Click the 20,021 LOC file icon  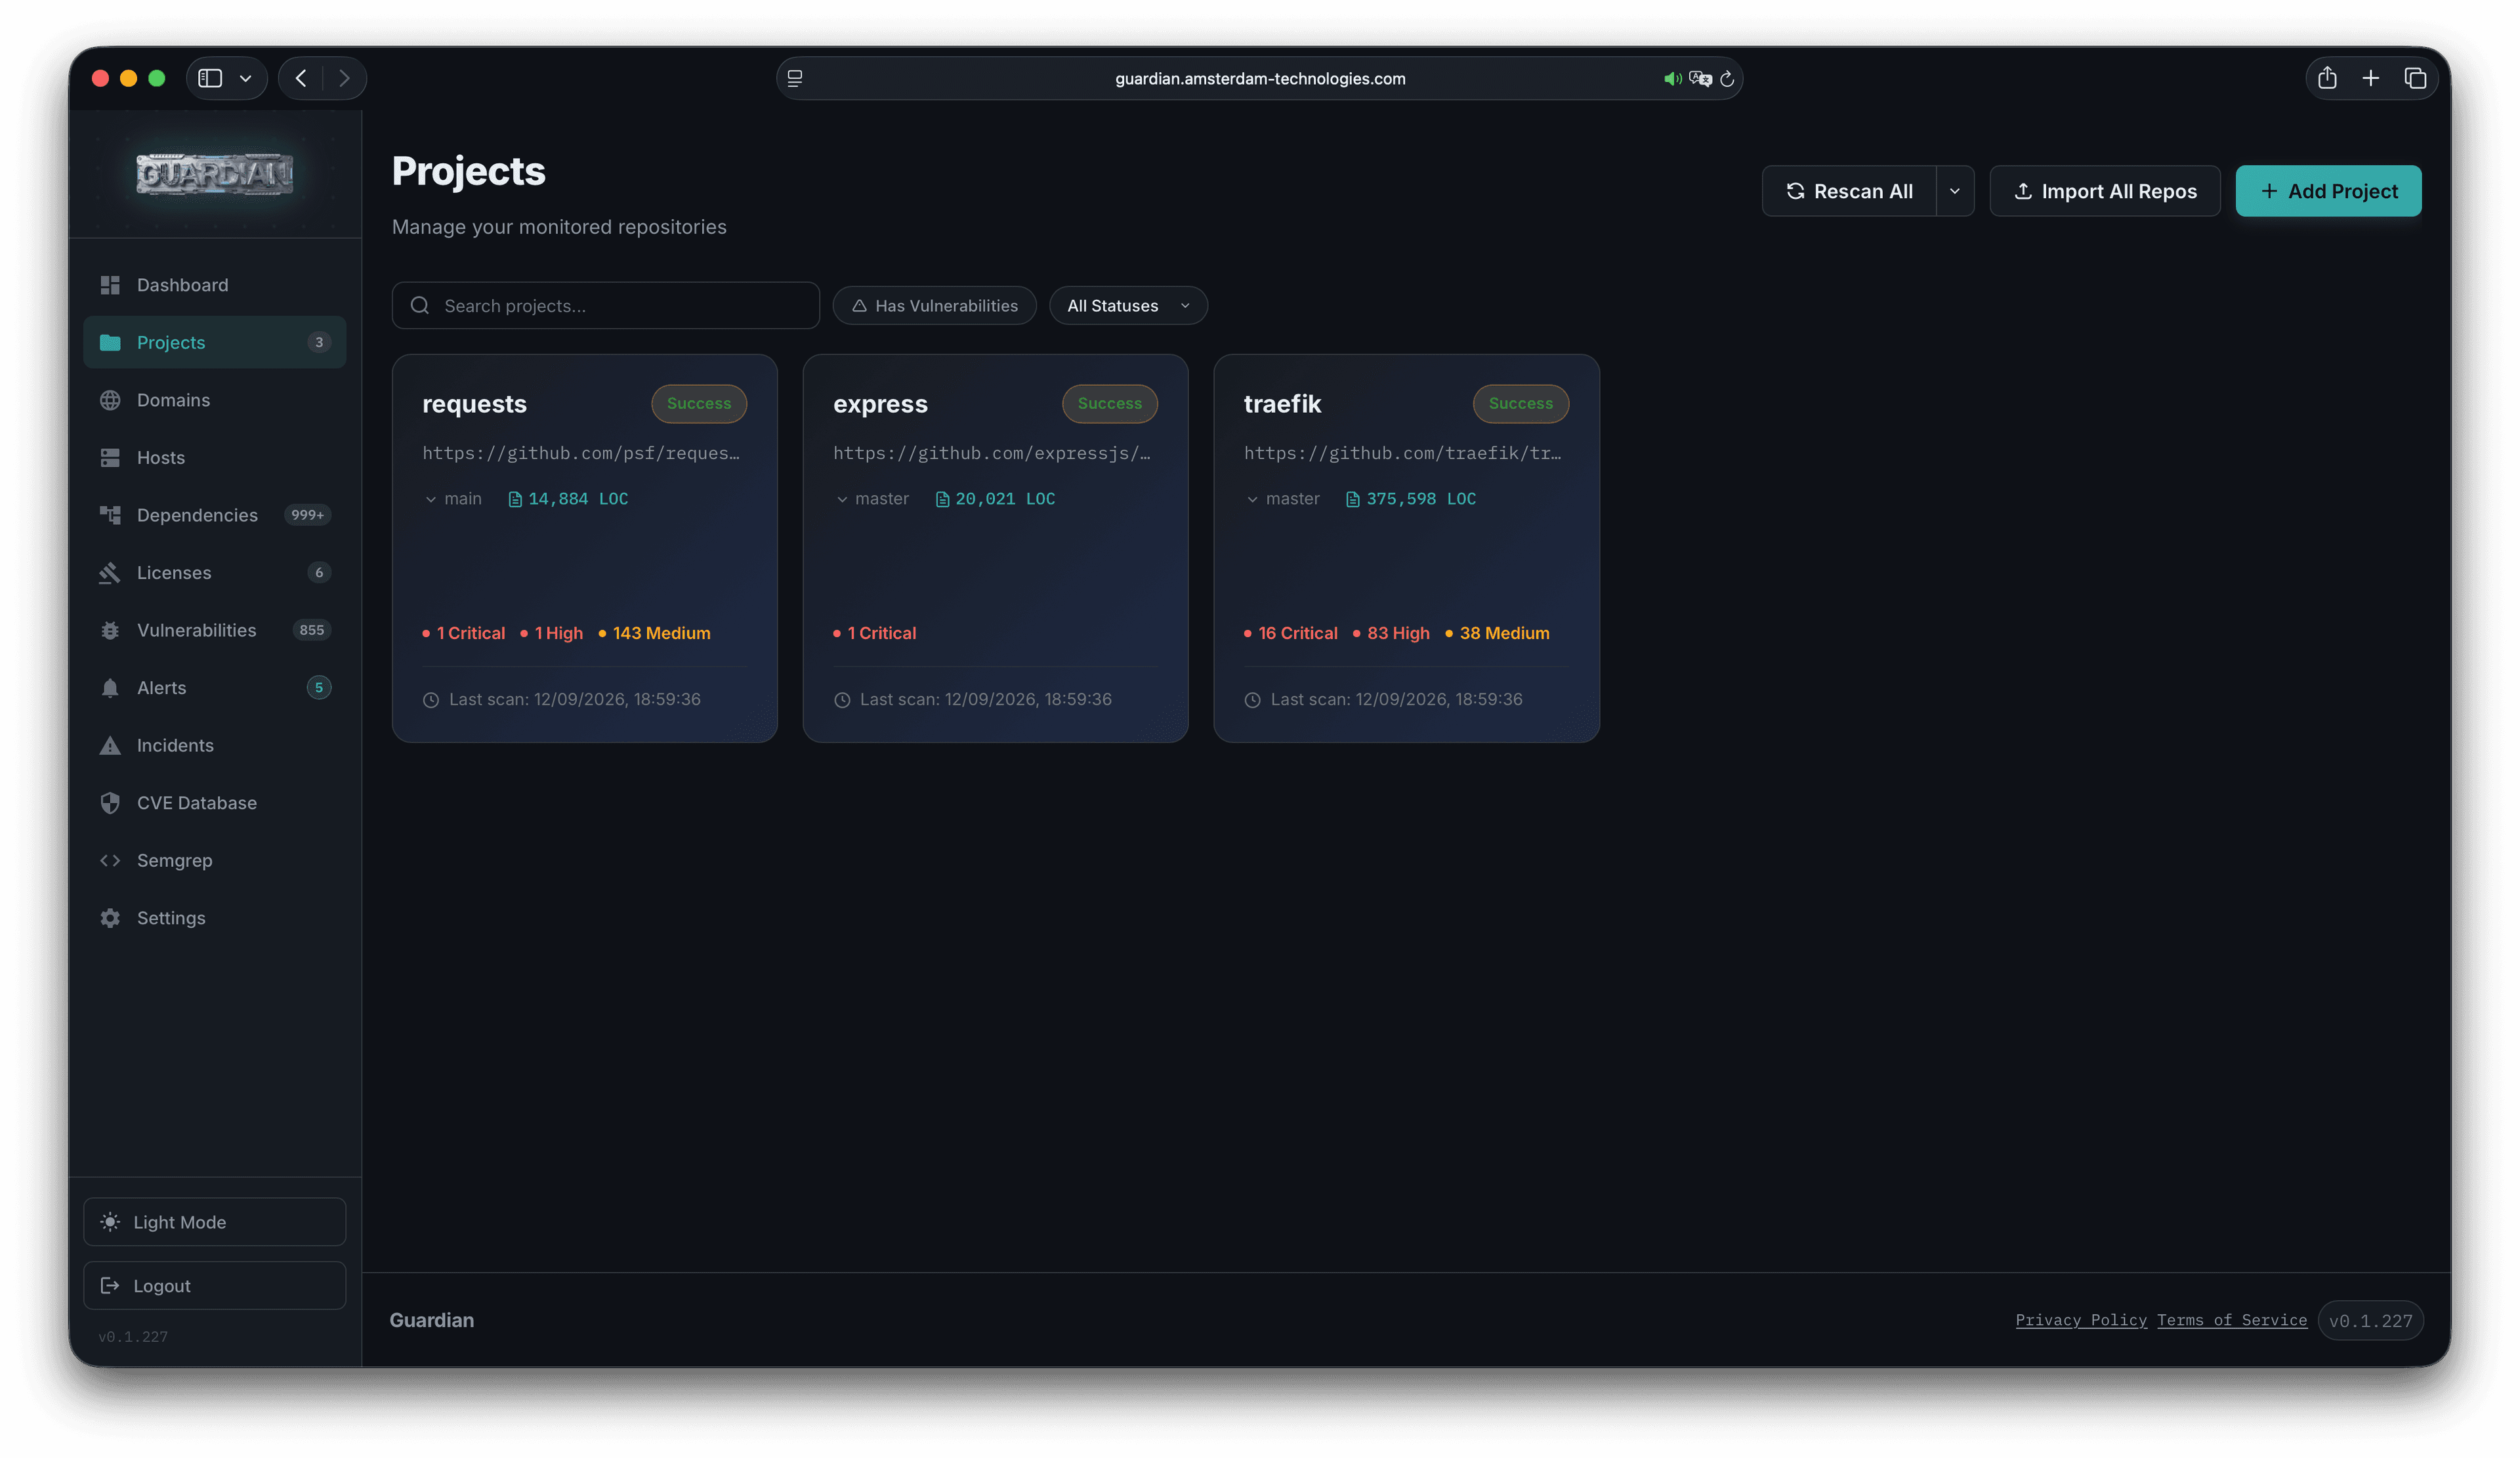click(x=942, y=499)
